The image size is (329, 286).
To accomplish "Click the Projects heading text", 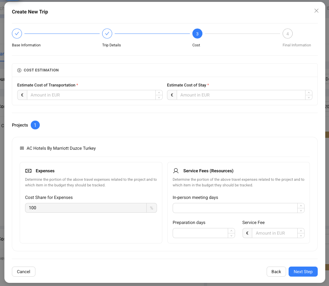I will click(20, 125).
